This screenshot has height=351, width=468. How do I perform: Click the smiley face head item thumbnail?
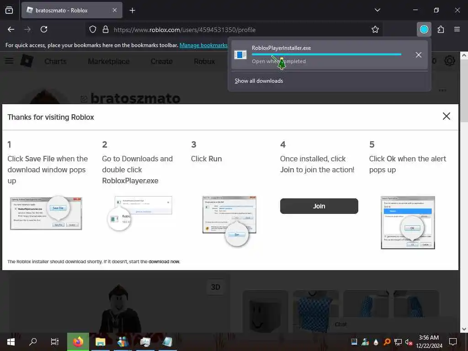266,312
